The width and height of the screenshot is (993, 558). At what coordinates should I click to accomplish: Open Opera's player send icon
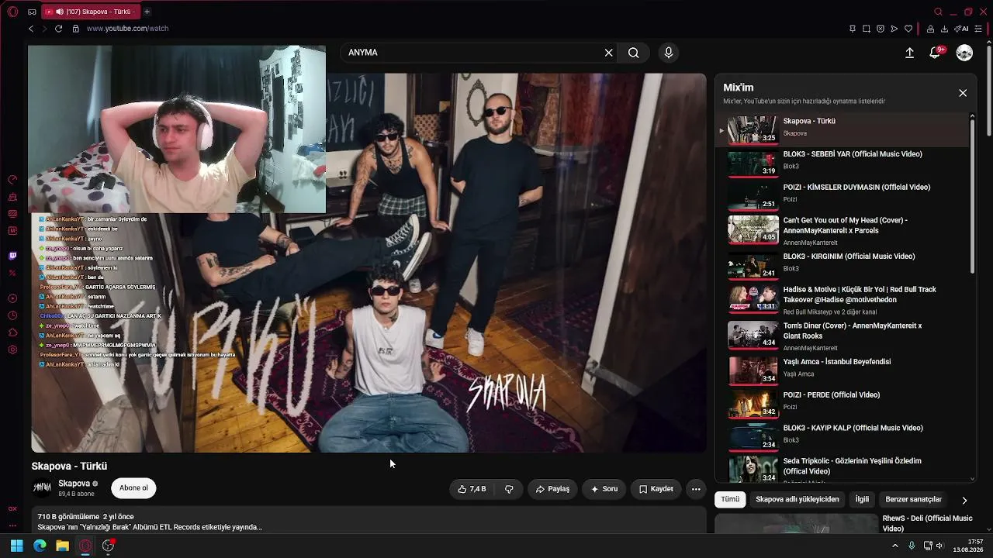click(x=894, y=29)
